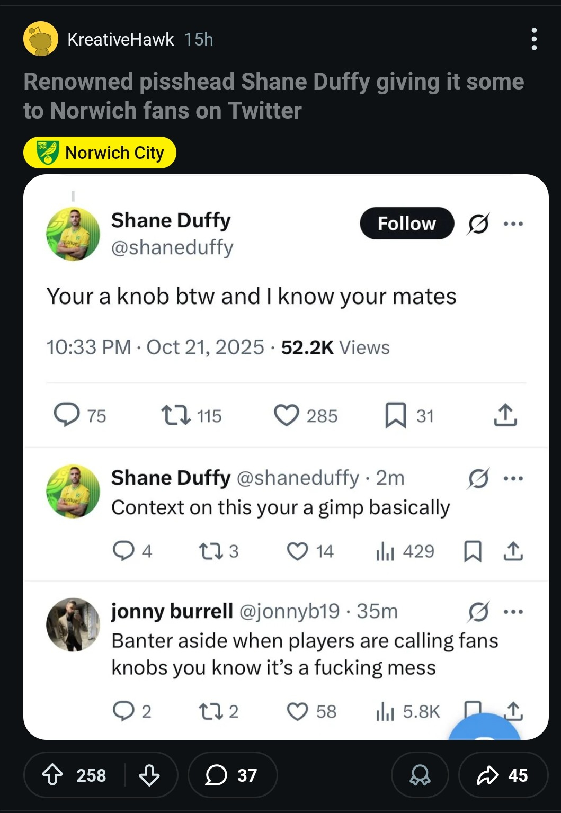Follow Shane Duffy on Twitter
Screen dimensions: 561x813
point(407,224)
